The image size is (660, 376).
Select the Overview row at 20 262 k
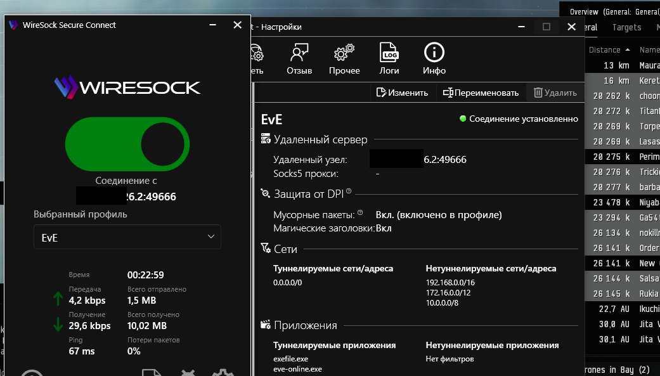623,96
